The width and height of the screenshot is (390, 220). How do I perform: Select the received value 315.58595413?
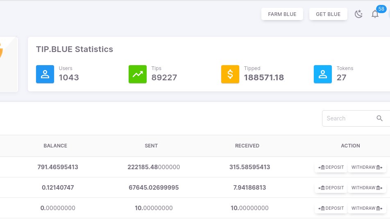tap(250, 167)
